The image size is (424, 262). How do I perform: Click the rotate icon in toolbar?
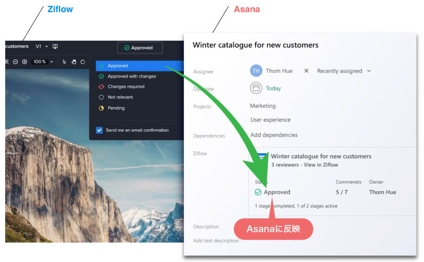[x=83, y=62]
